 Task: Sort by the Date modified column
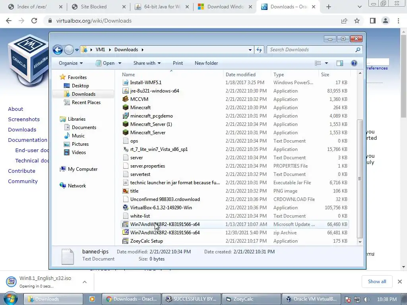point(246,74)
